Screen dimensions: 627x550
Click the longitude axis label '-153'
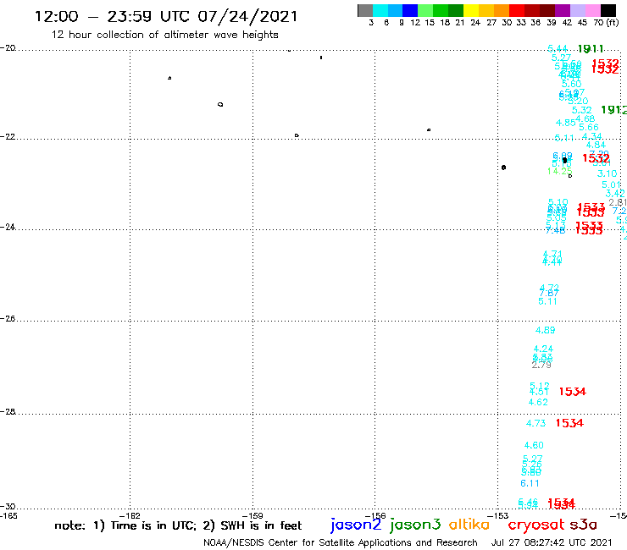pos(498,515)
